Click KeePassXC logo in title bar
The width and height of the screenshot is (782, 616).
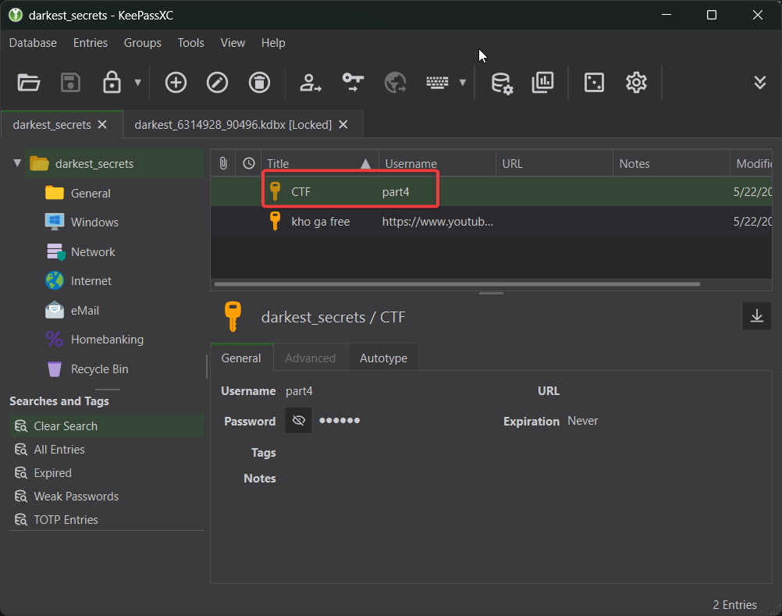[x=16, y=15]
